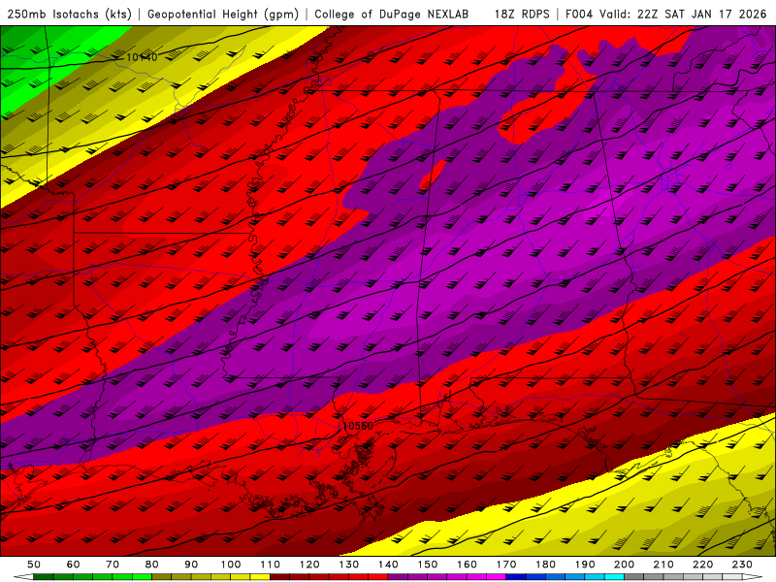776x582 pixels.
Task: Click the 150 label on the color scale
Action: [428, 565]
